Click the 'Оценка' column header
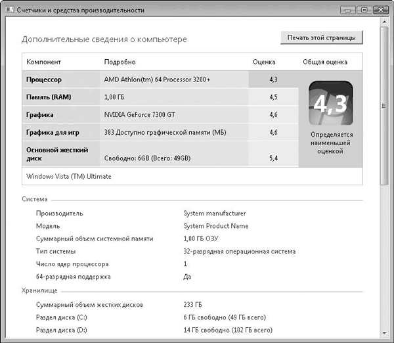The height and width of the screenshot is (343, 394). point(264,62)
